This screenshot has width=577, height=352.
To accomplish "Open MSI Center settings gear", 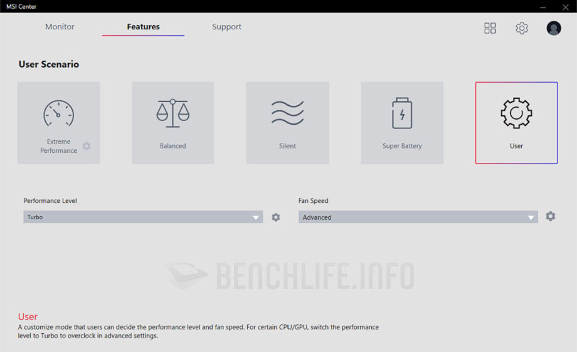I will pyautogui.click(x=521, y=28).
